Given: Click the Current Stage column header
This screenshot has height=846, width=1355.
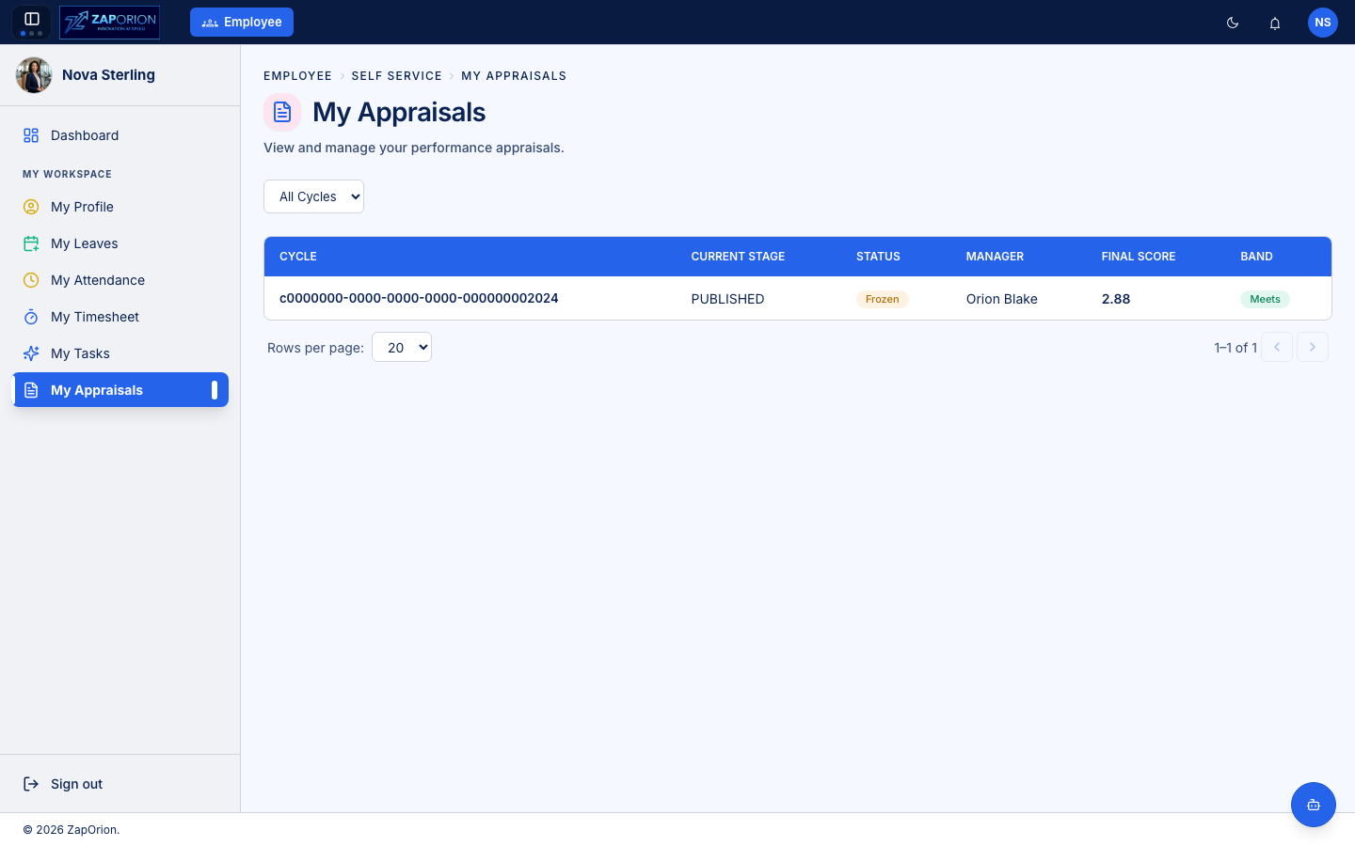Looking at the screenshot, I should pyautogui.click(x=738, y=257).
